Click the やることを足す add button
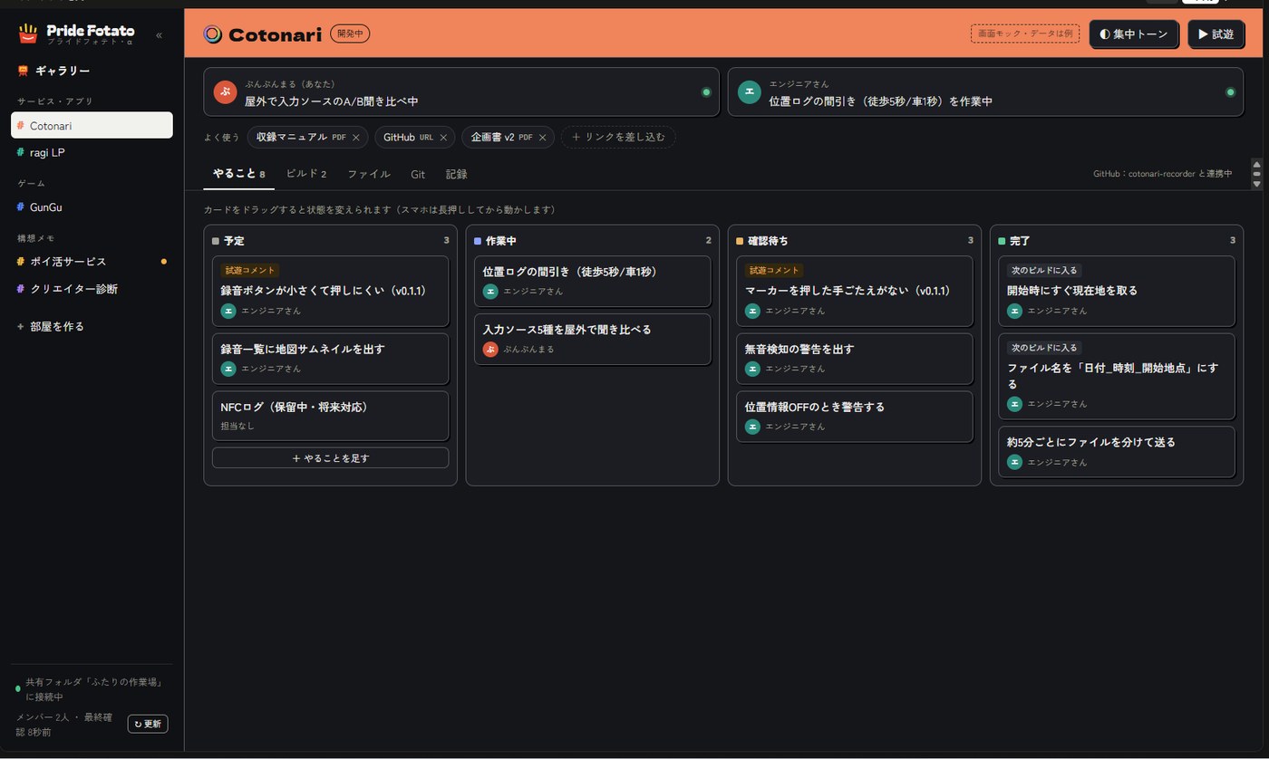 coord(330,458)
